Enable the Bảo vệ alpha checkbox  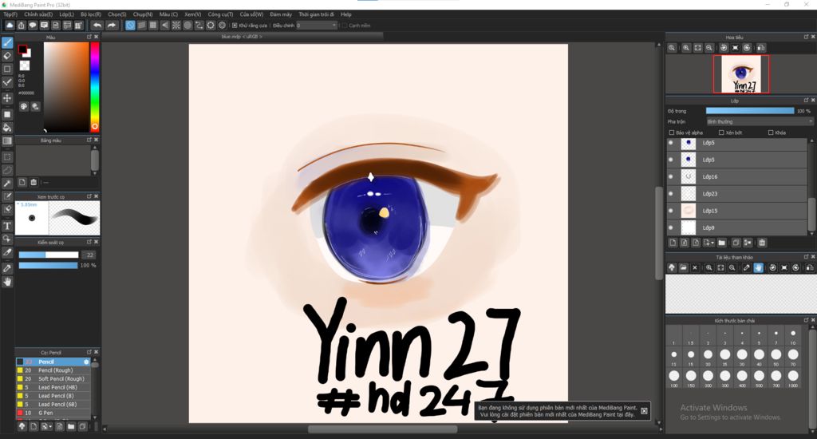[x=672, y=132]
